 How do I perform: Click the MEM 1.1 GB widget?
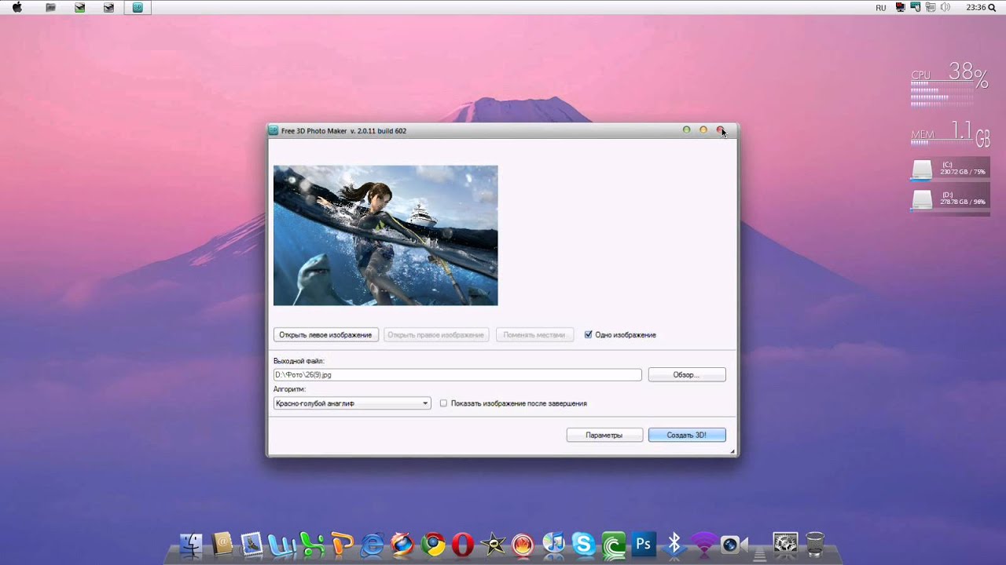pyautogui.click(x=950, y=134)
